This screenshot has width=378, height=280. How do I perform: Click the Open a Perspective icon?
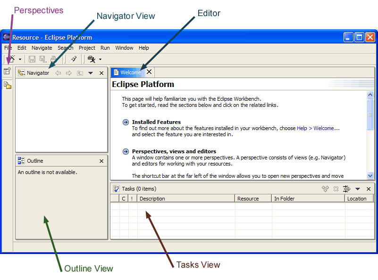click(7, 71)
